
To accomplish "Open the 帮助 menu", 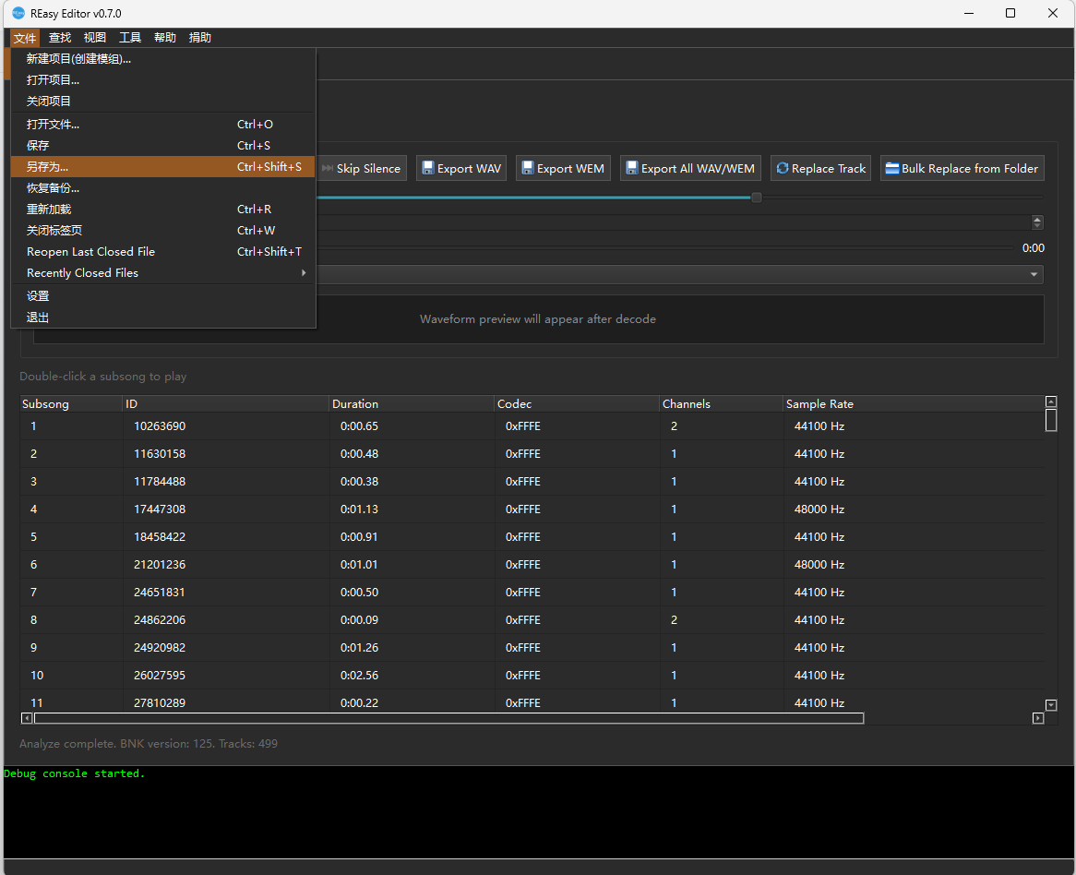I will 164,38.
